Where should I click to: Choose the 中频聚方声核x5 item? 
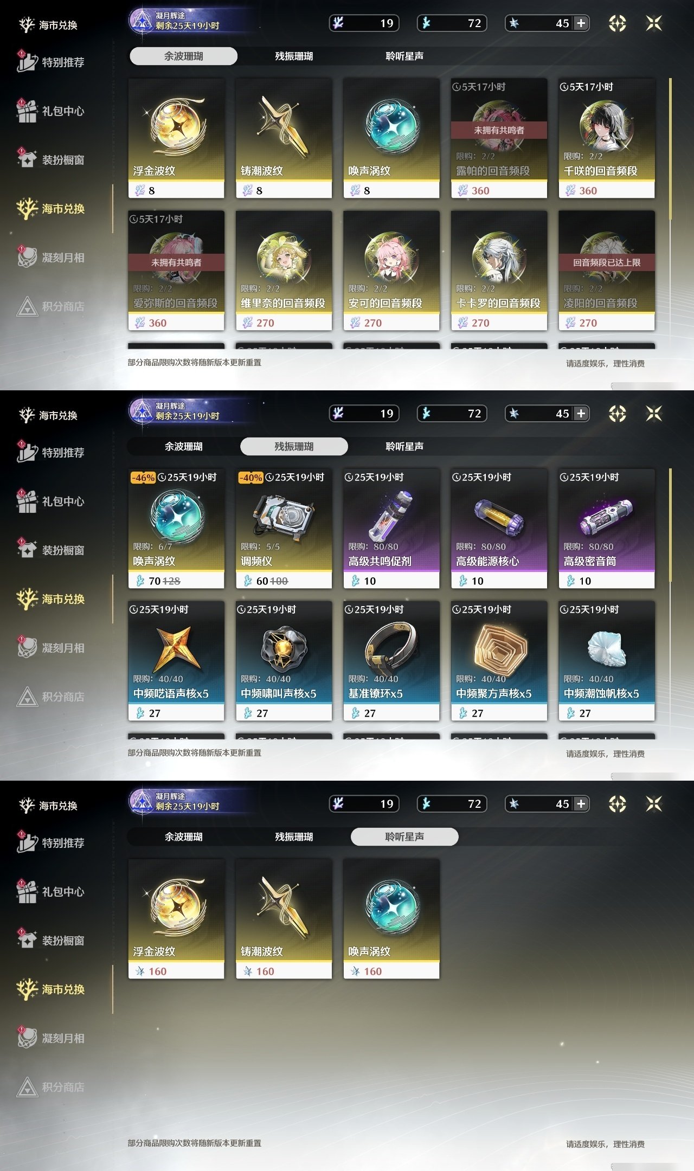point(499,661)
